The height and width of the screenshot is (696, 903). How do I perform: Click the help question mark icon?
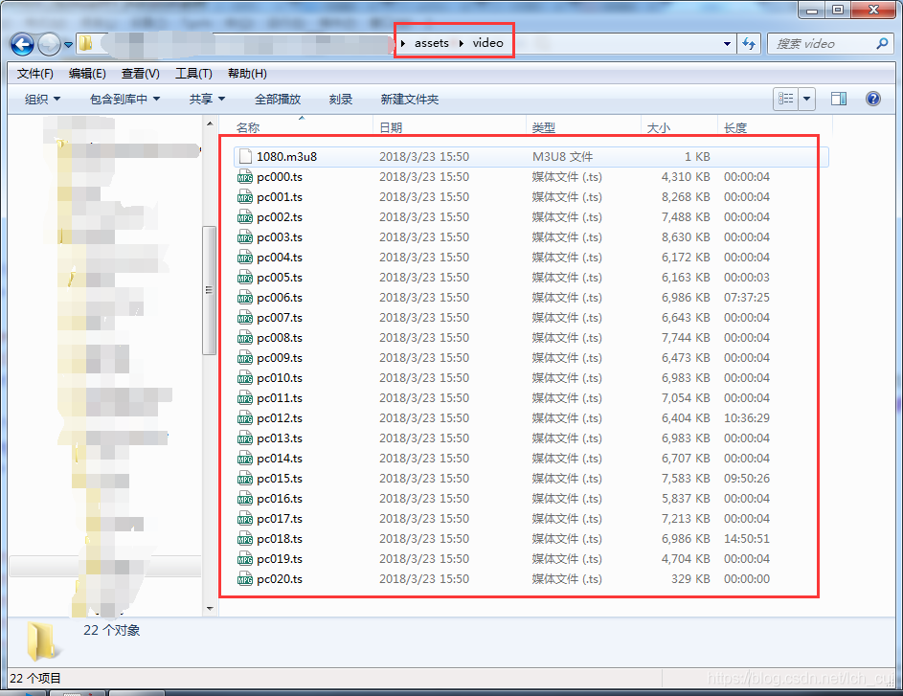click(x=873, y=99)
